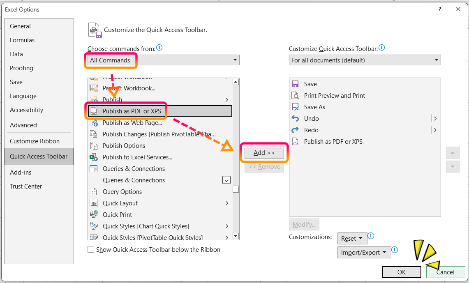Image resolution: width=469 pixels, height=283 pixels.
Task: Click the Modify... button
Action: point(304,224)
